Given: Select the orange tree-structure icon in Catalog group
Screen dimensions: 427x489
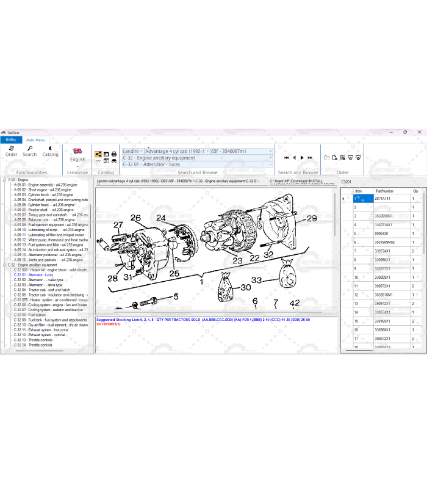Looking at the screenshot, I should 98,154.
